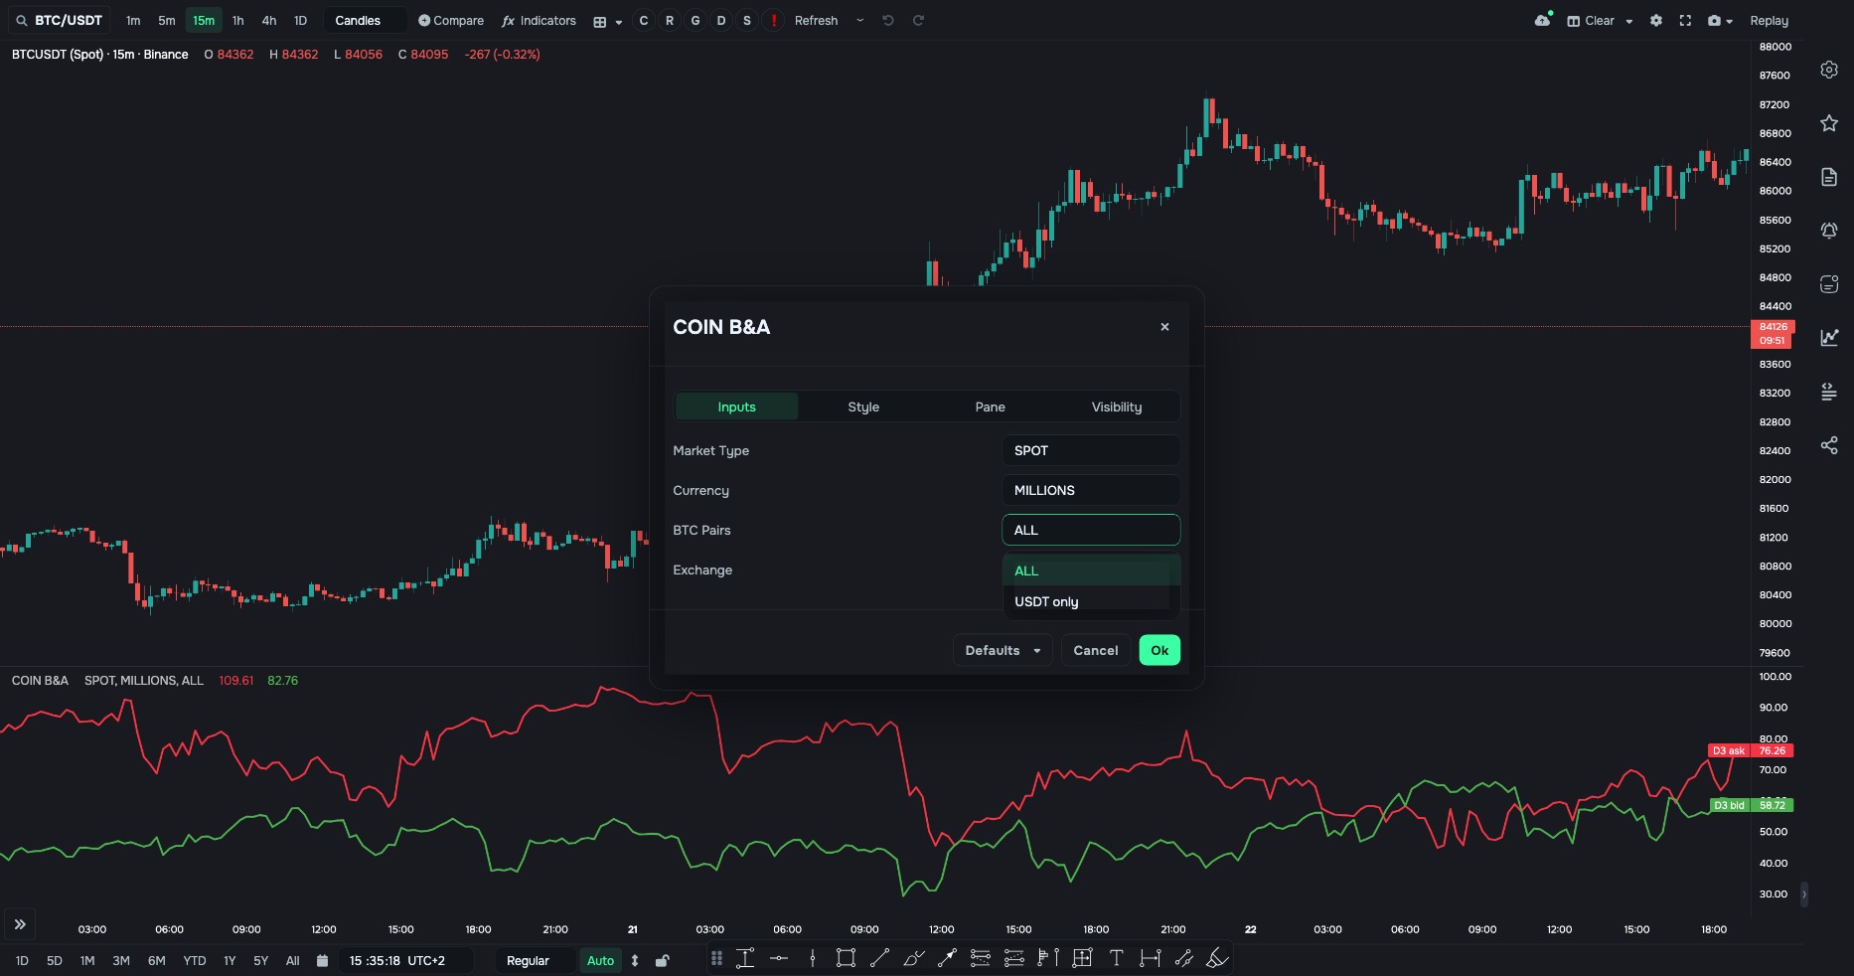This screenshot has width=1854, height=976.
Task: Select the text annotation tool
Action: [1116, 958]
